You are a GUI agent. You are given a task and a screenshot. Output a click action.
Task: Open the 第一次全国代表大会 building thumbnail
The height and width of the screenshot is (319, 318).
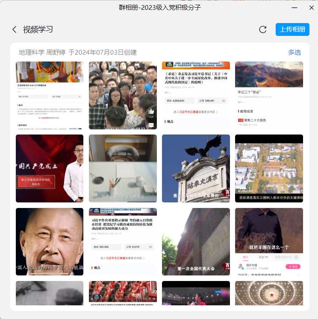point(196,242)
